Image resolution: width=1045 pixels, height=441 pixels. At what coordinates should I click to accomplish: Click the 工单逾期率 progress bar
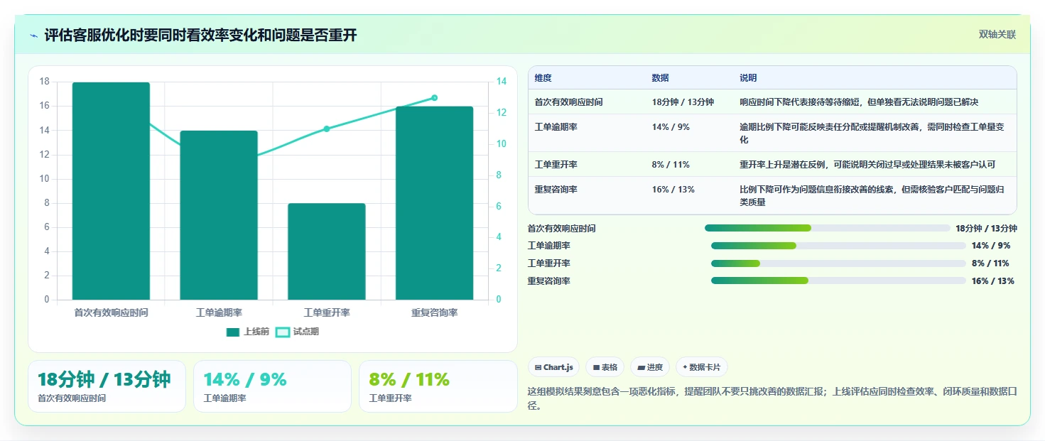pyautogui.click(x=838, y=246)
